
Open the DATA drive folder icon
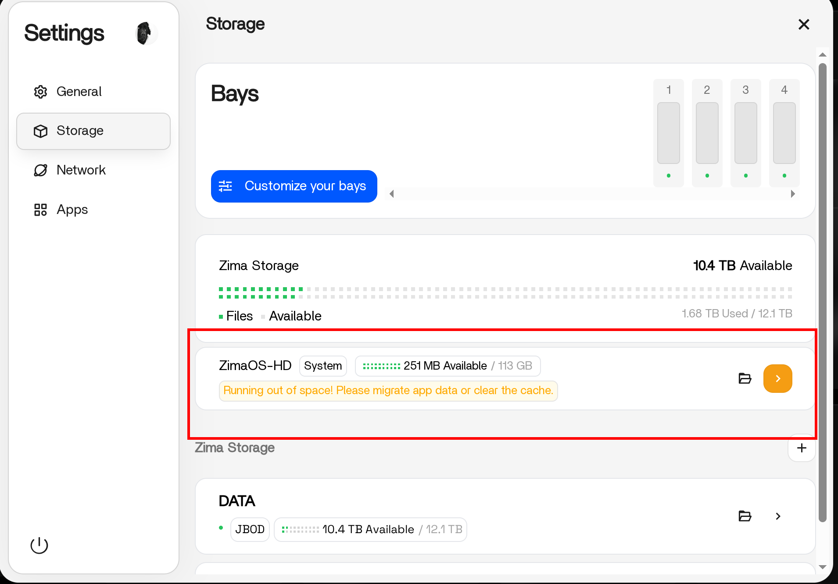[745, 516]
